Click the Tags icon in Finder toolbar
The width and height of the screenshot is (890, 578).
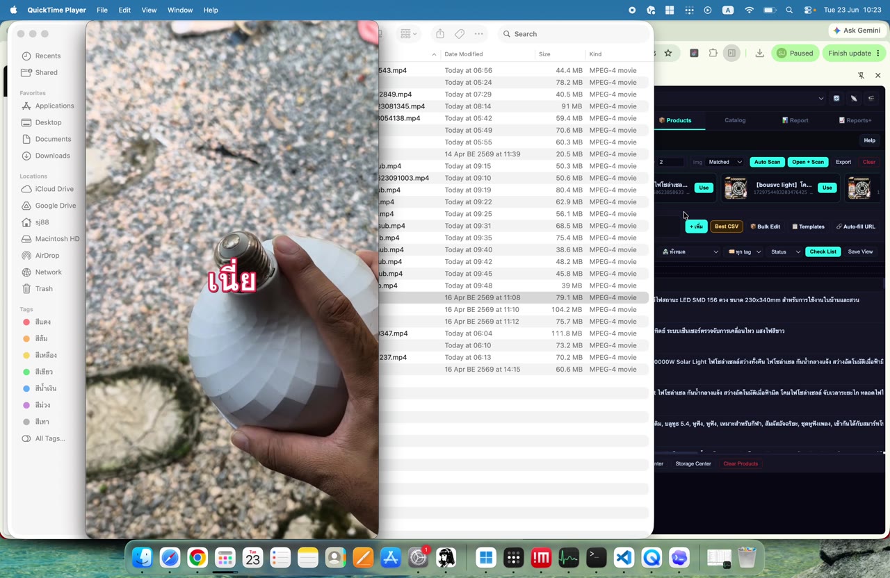tap(460, 33)
